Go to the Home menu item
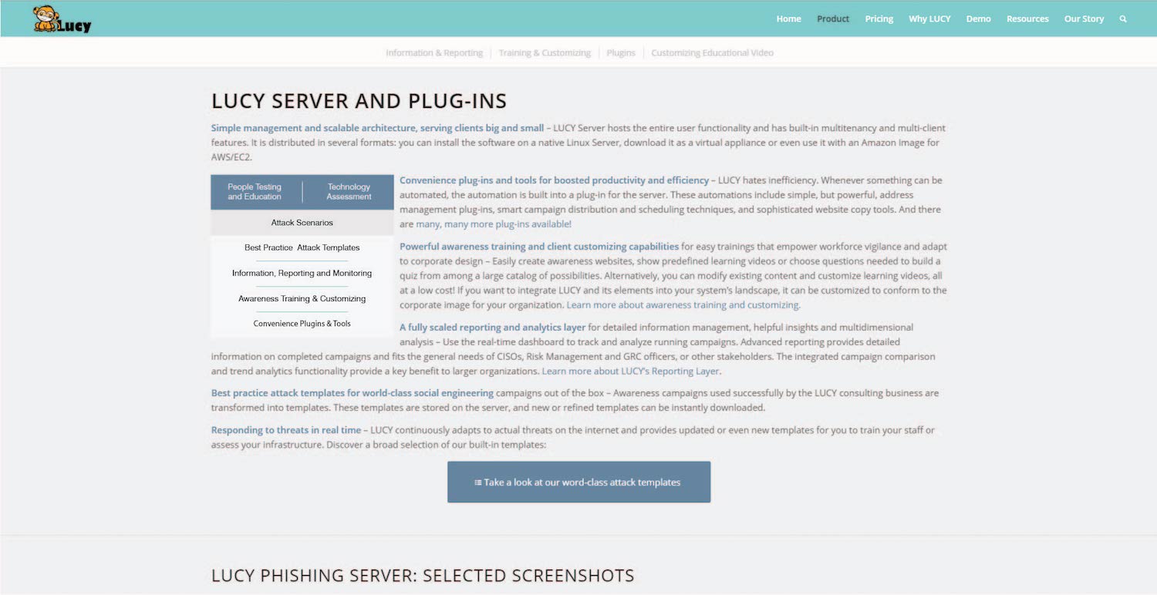 pos(788,19)
